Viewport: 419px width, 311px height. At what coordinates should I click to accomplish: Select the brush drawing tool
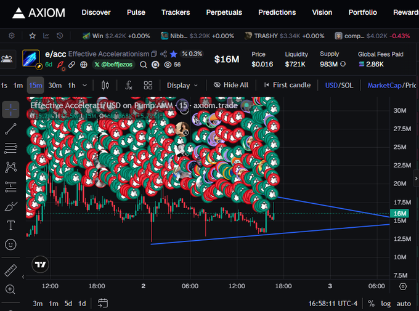coord(10,206)
